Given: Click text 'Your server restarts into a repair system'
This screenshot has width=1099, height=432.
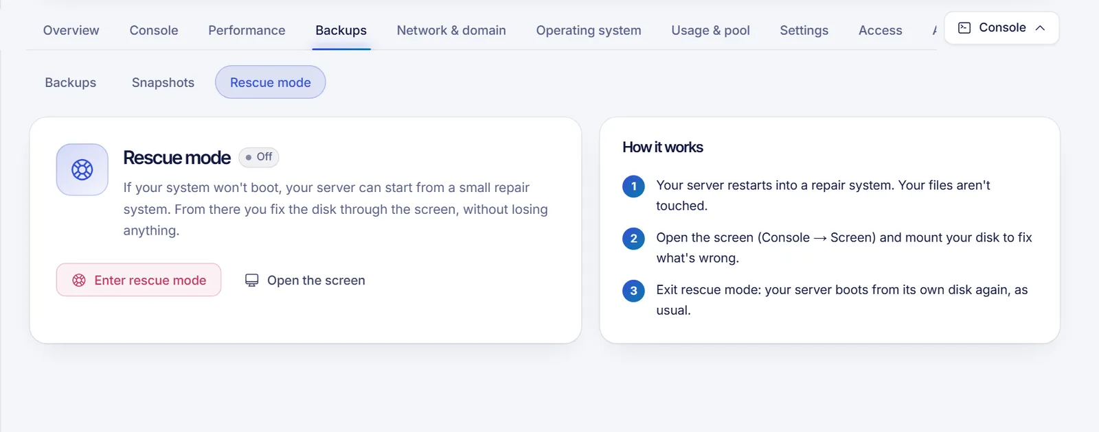Looking at the screenshot, I should click(x=774, y=185).
